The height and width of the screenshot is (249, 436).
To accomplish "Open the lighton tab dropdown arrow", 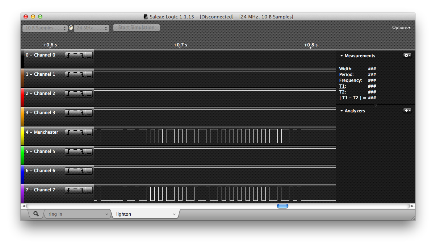I will 174,214.
